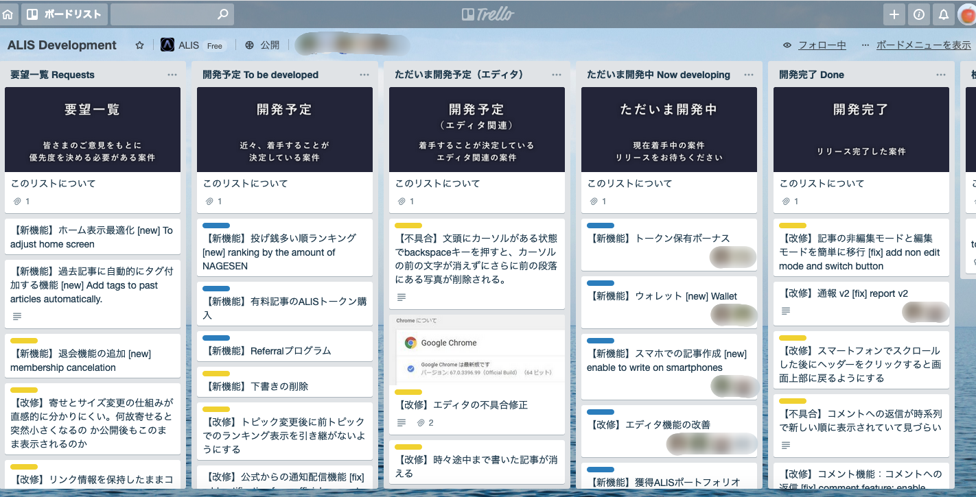Open the ただいま開発中 Now developing list menu
The image size is (976, 497).
[x=749, y=75]
